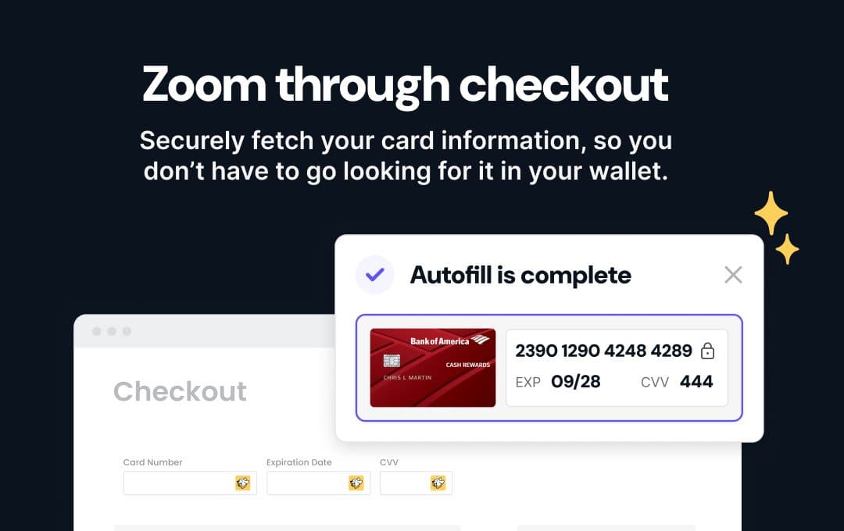The width and height of the screenshot is (844, 531).
Task: Click the expiration value 09/28
Action: coord(576,381)
